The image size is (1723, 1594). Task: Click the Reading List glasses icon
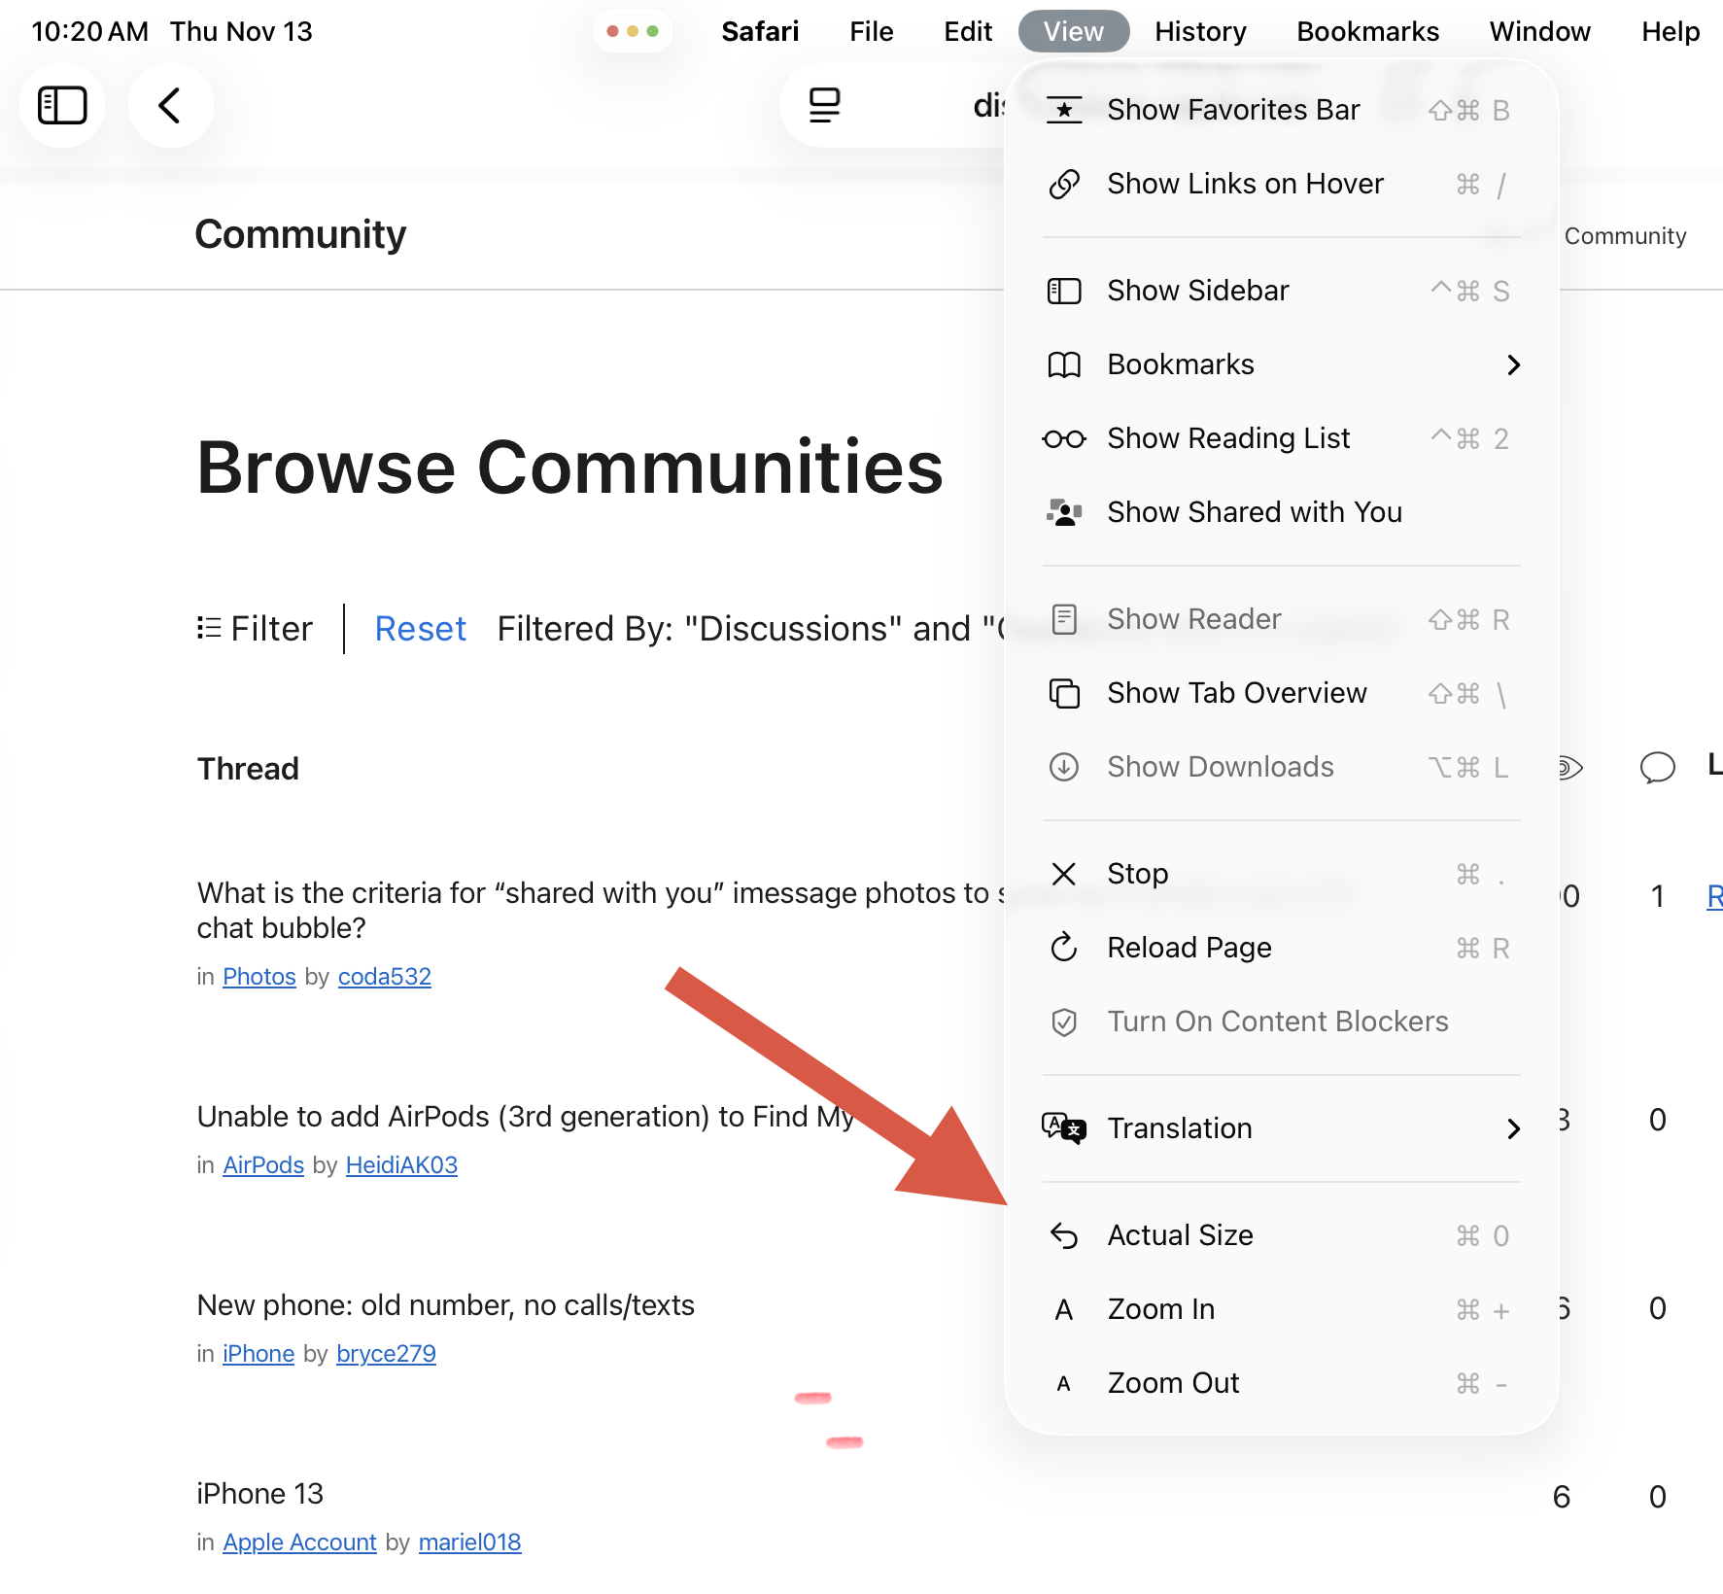click(1064, 438)
